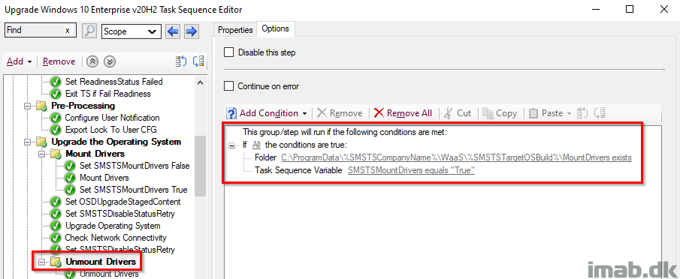
Task: Click green check icon of Configure User Notification
Action: (56, 118)
